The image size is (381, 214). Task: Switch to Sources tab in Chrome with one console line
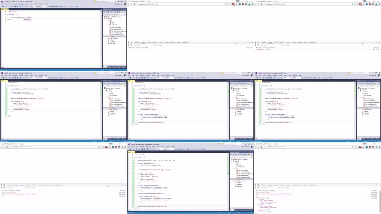(149, 42)
